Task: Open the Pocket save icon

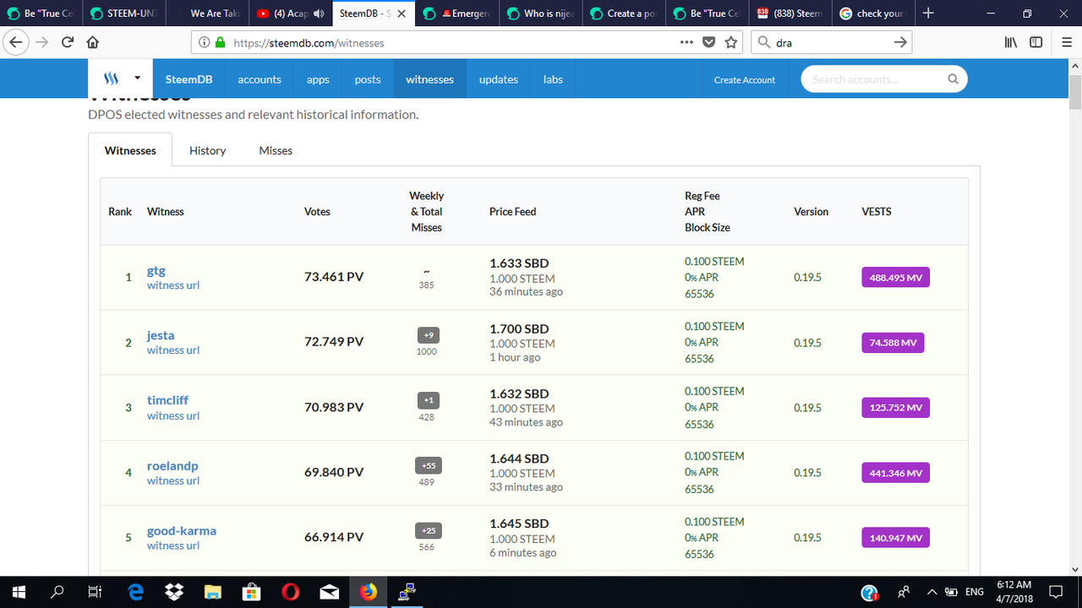Action: coord(710,42)
